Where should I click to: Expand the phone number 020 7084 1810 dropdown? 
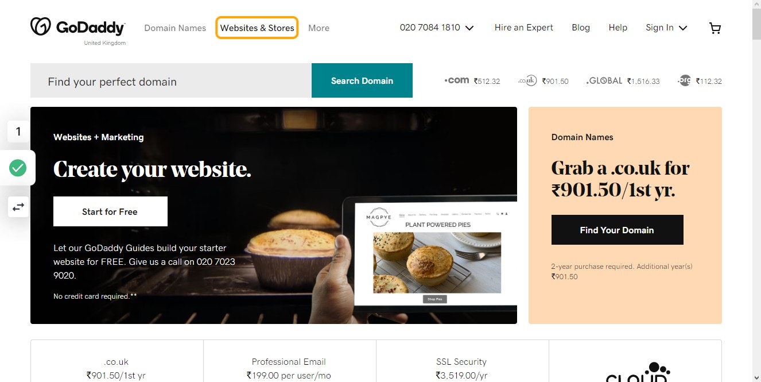click(x=437, y=28)
